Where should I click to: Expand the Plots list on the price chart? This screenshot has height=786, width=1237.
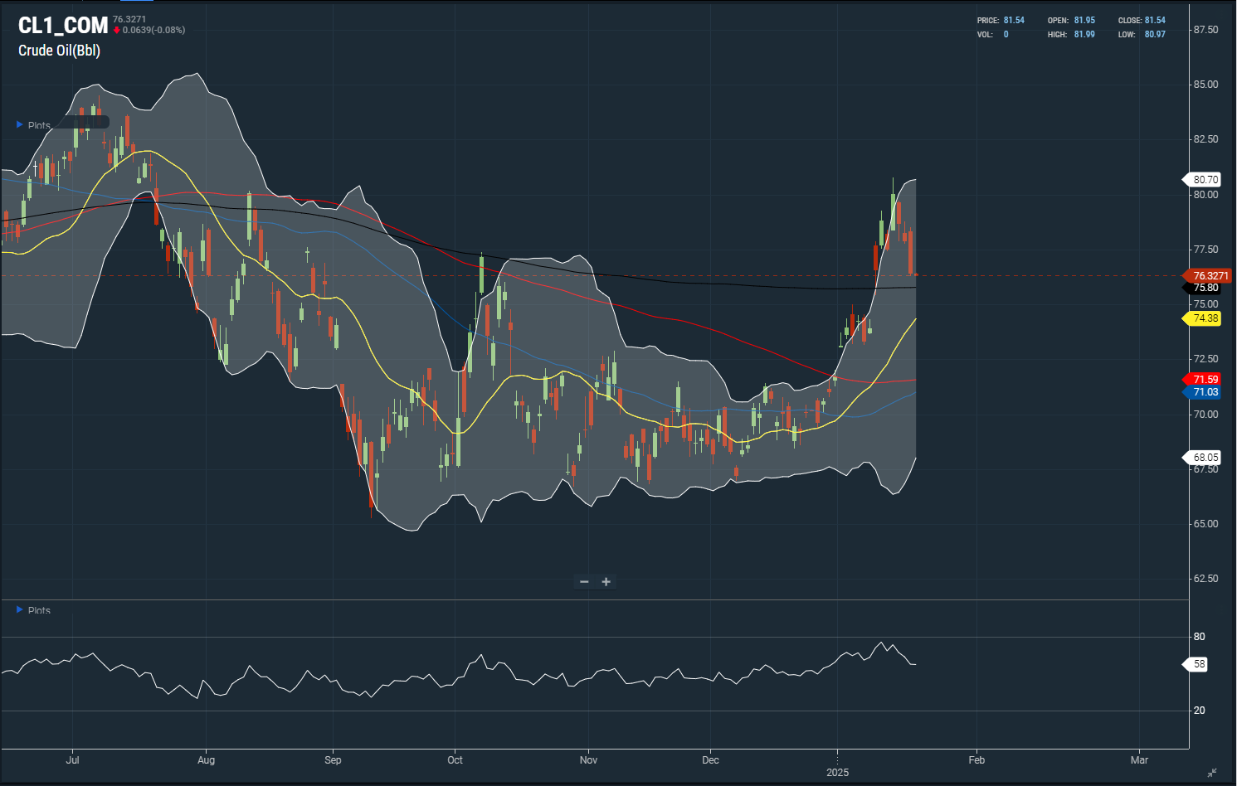[21, 125]
